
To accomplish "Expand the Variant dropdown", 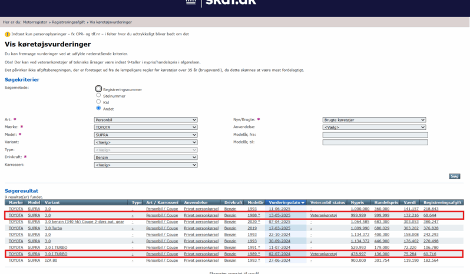I will tap(145, 142).
